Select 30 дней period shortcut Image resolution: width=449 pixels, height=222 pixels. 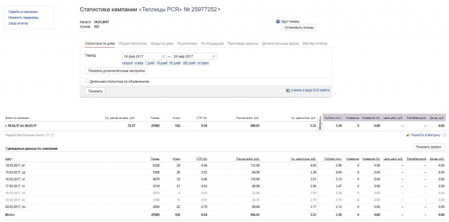(x=162, y=63)
